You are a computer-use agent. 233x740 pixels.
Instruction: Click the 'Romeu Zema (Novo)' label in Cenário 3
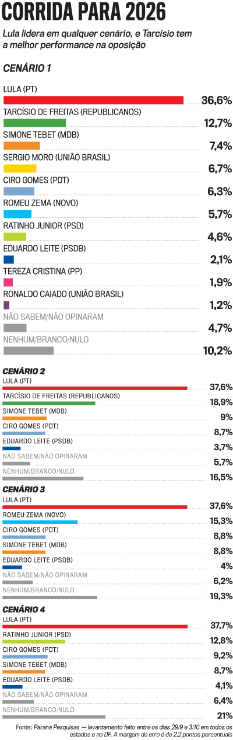pyautogui.click(x=34, y=515)
